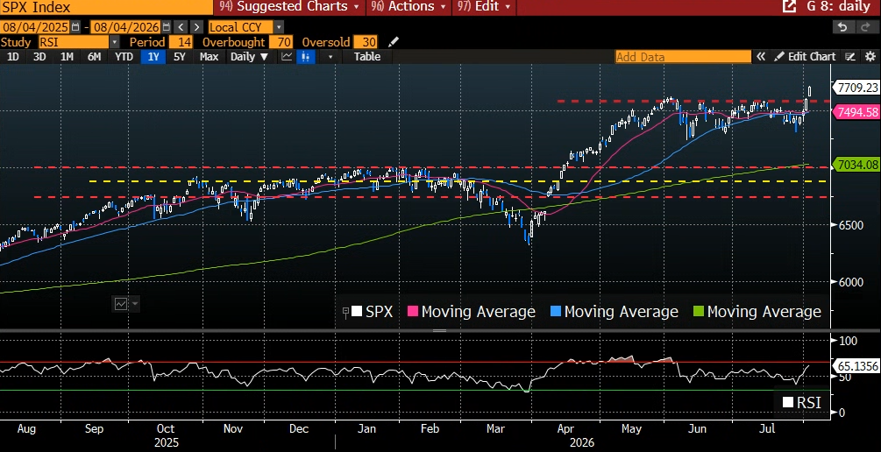The height and width of the screenshot is (452, 881).
Task: Select the Max time range
Action: (x=209, y=57)
